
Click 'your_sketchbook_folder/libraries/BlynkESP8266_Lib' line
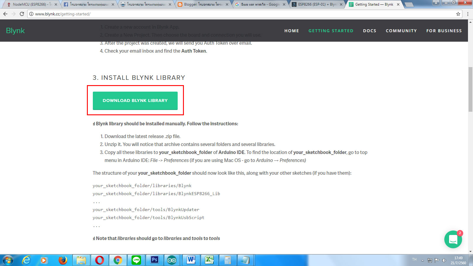156,194
